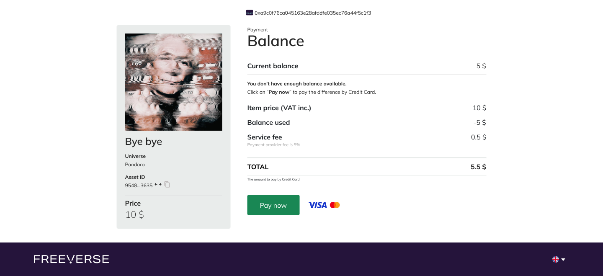Click the Visa card logo
The height and width of the screenshot is (276, 603).
pyautogui.click(x=317, y=205)
